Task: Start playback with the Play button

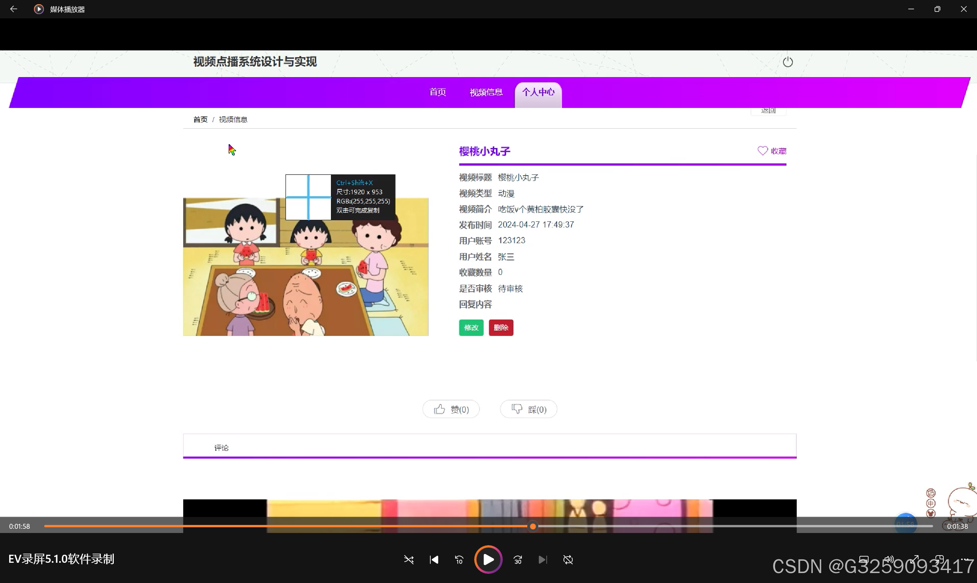Action: tap(488, 560)
